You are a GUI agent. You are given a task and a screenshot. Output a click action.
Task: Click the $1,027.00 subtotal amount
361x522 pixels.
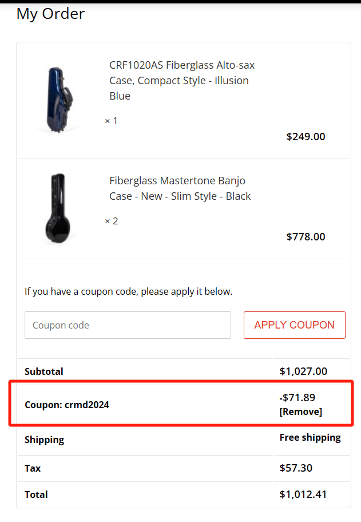pyautogui.click(x=303, y=371)
